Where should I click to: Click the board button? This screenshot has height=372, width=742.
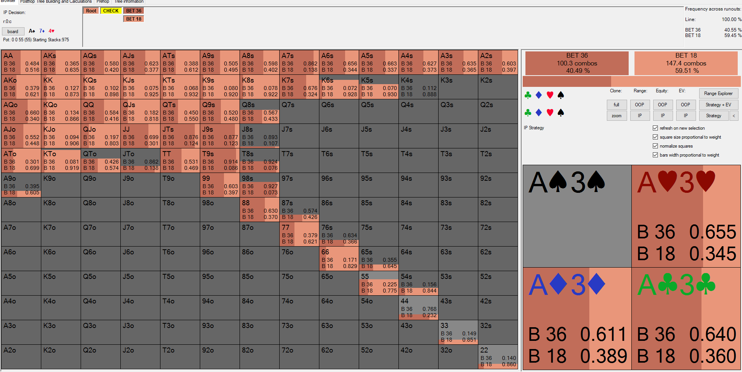[x=13, y=32]
